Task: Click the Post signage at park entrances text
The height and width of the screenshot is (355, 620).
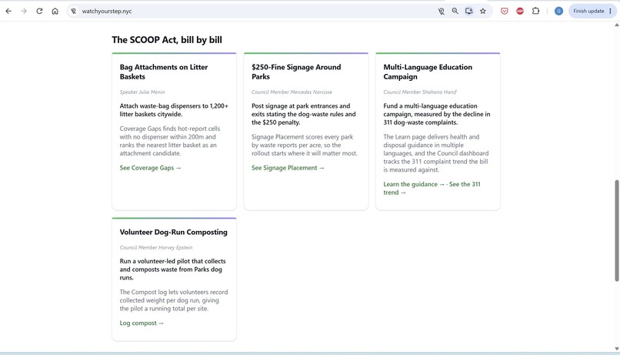Action: pos(304,114)
